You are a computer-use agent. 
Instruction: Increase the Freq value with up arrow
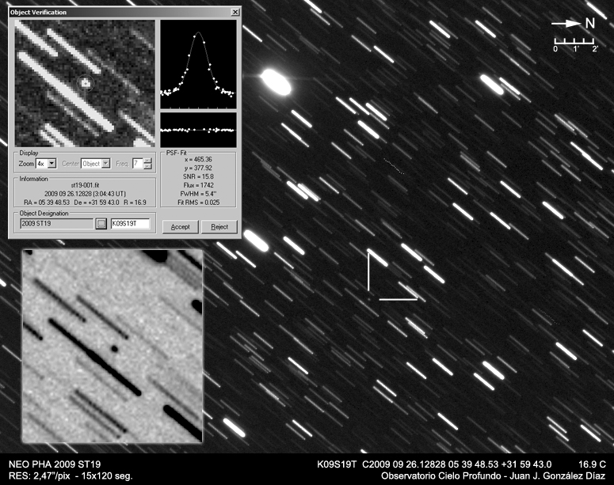click(x=147, y=161)
